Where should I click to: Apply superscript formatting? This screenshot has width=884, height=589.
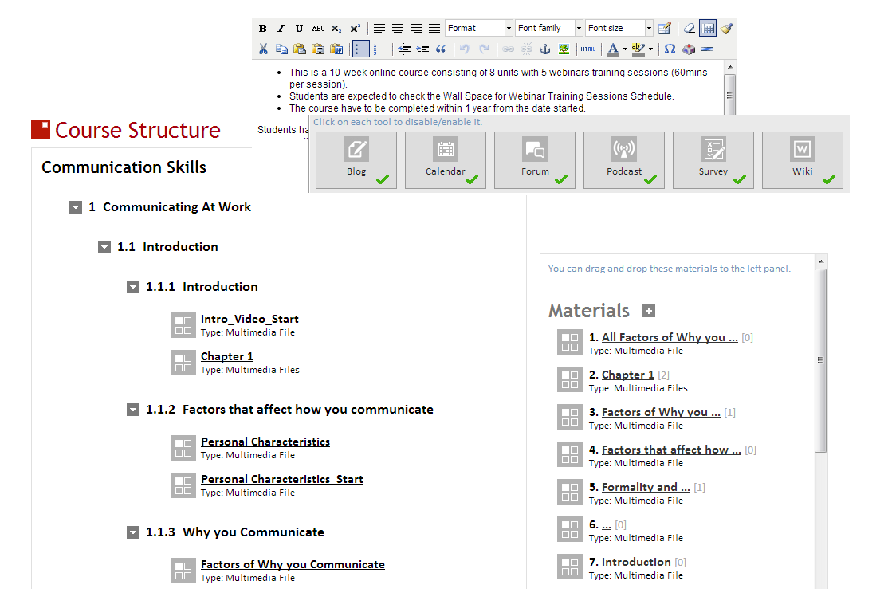coord(356,28)
